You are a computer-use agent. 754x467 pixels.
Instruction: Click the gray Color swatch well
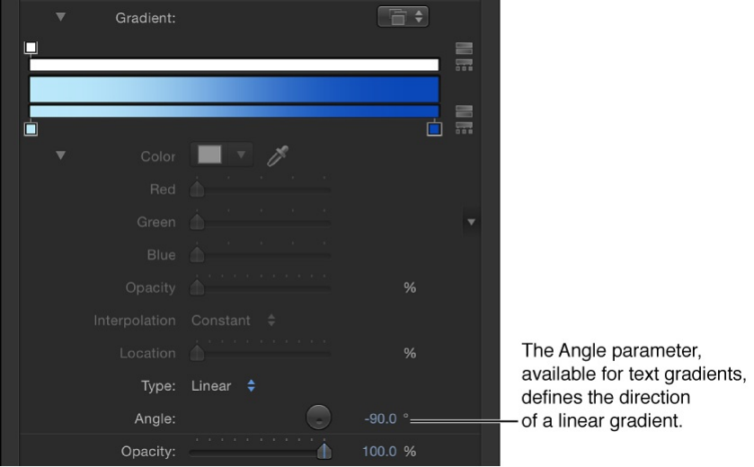pos(209,155)
